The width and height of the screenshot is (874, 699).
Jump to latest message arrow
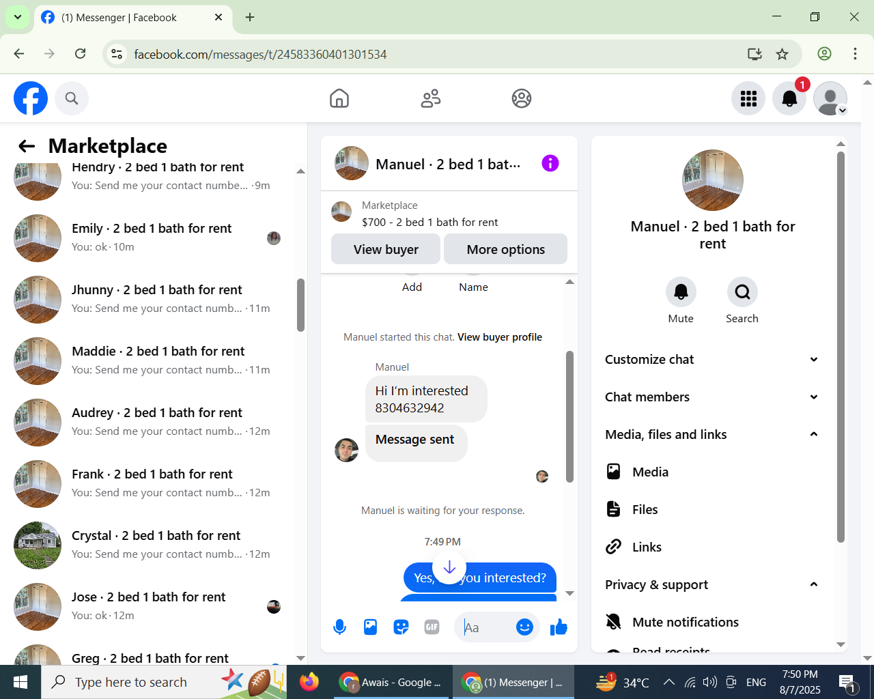(449, 567)
